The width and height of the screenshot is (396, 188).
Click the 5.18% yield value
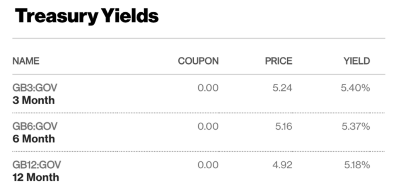[x=357, y=164]
